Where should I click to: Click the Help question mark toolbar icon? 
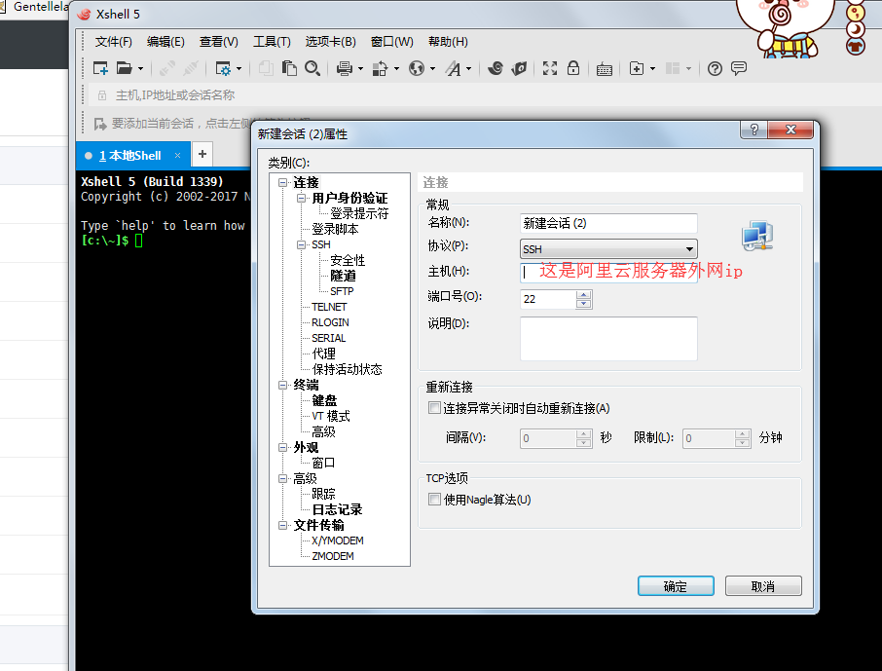tap(715, 69)
